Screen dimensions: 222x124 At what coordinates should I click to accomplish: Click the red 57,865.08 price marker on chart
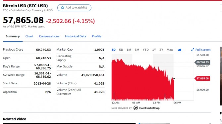202,78
